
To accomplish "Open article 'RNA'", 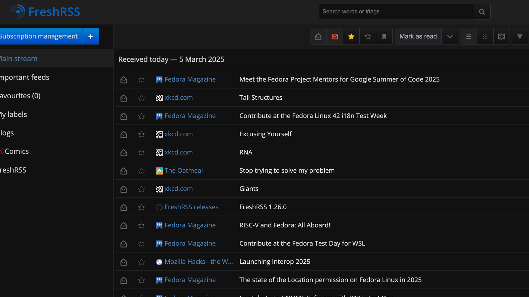I will [x=246, y=152].
